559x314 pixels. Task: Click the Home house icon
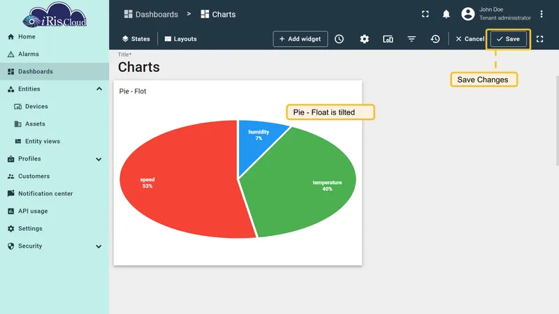tap(10, 37)
